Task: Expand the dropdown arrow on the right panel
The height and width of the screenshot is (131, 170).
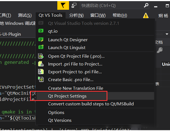Action: pos(167,34)
